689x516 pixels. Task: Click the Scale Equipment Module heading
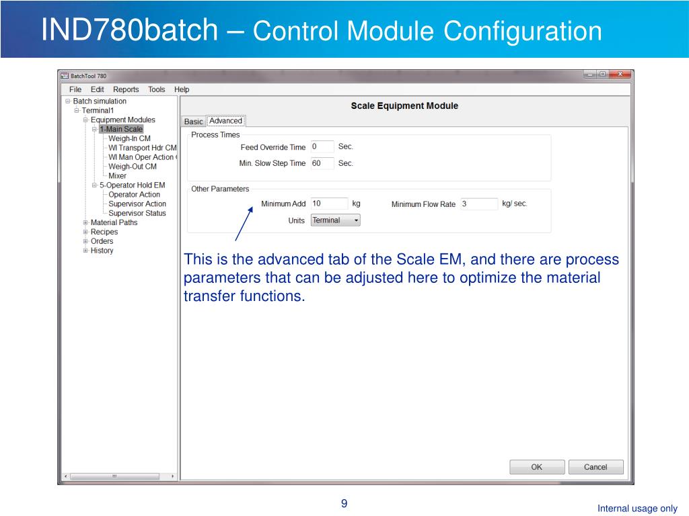pyautogui.click(x=404, y=105)
